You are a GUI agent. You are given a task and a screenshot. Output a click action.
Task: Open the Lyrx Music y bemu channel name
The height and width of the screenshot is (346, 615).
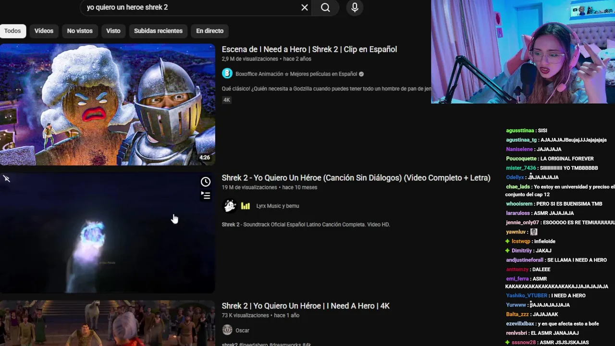278,206
